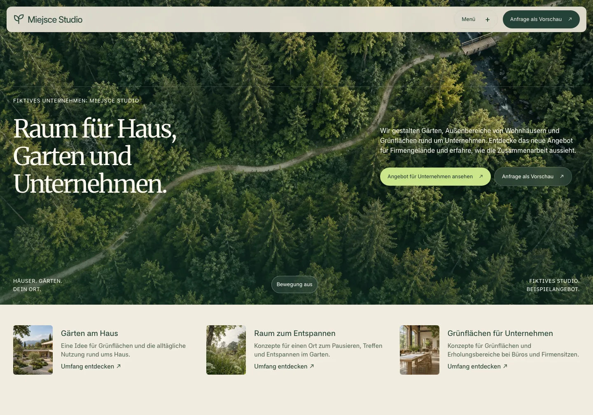Click arrow icon beside Grünflächen für Unternehmen link
Screen dimensions: 593x415
(505, 366)
